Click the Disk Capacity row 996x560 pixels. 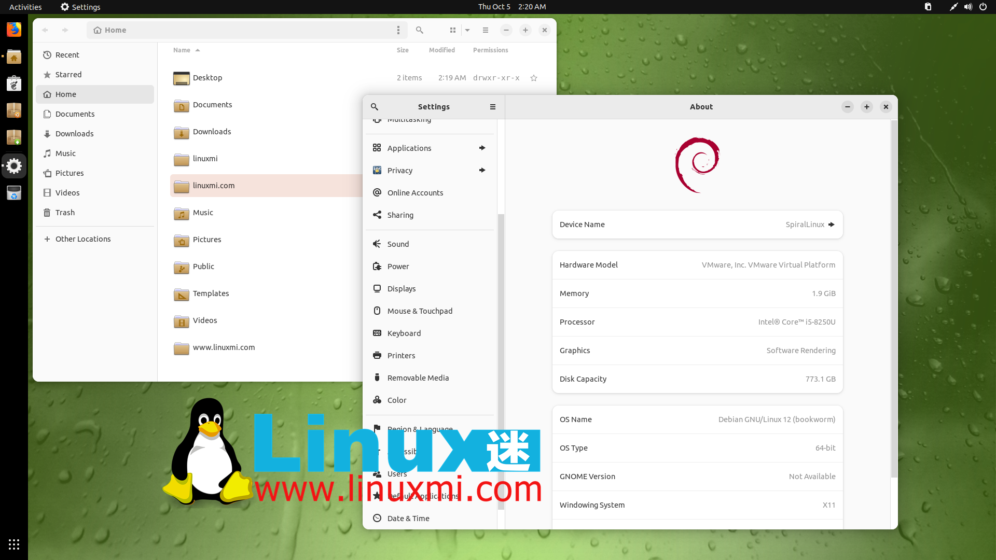tap(698, 379)
